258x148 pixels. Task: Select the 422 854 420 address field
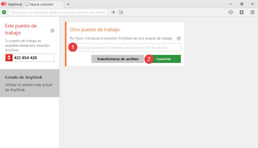(x=30, y=58)
